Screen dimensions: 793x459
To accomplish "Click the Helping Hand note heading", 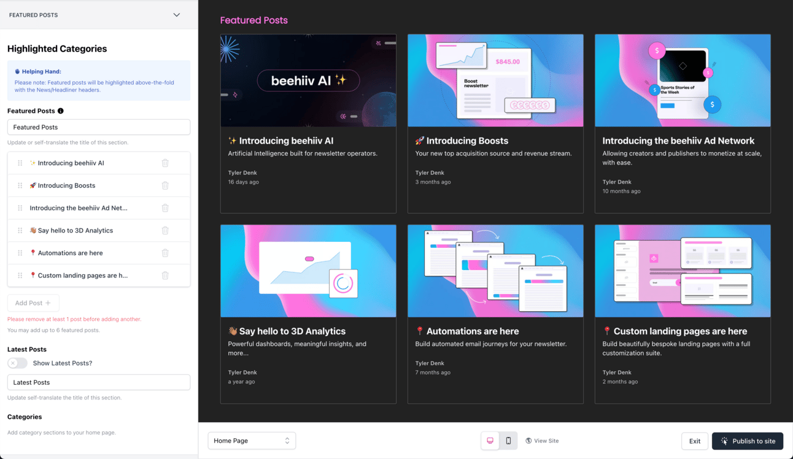I will coord(38,72).
